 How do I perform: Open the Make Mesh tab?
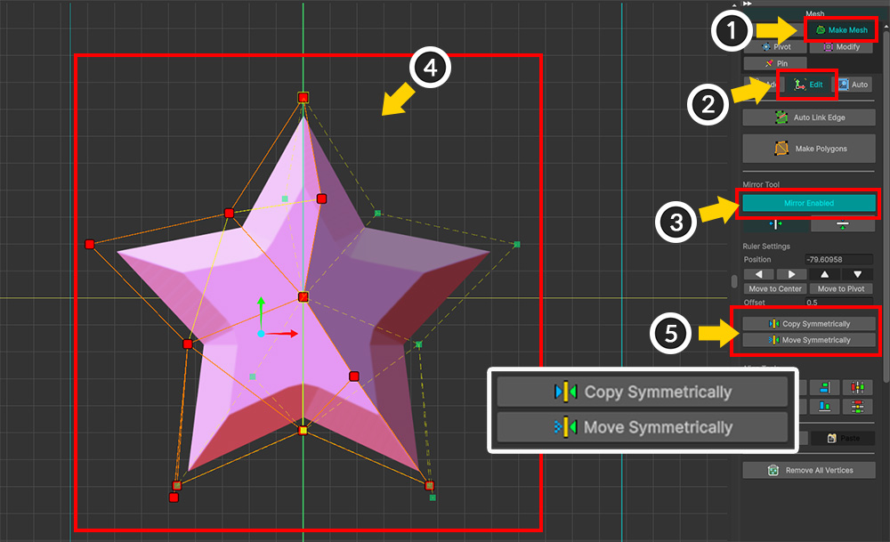click(841, 30)
